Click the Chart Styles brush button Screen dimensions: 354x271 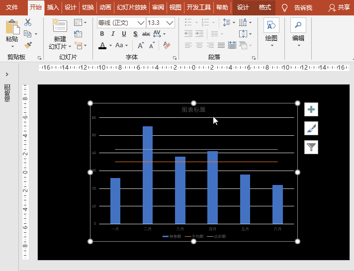(311, 128)
